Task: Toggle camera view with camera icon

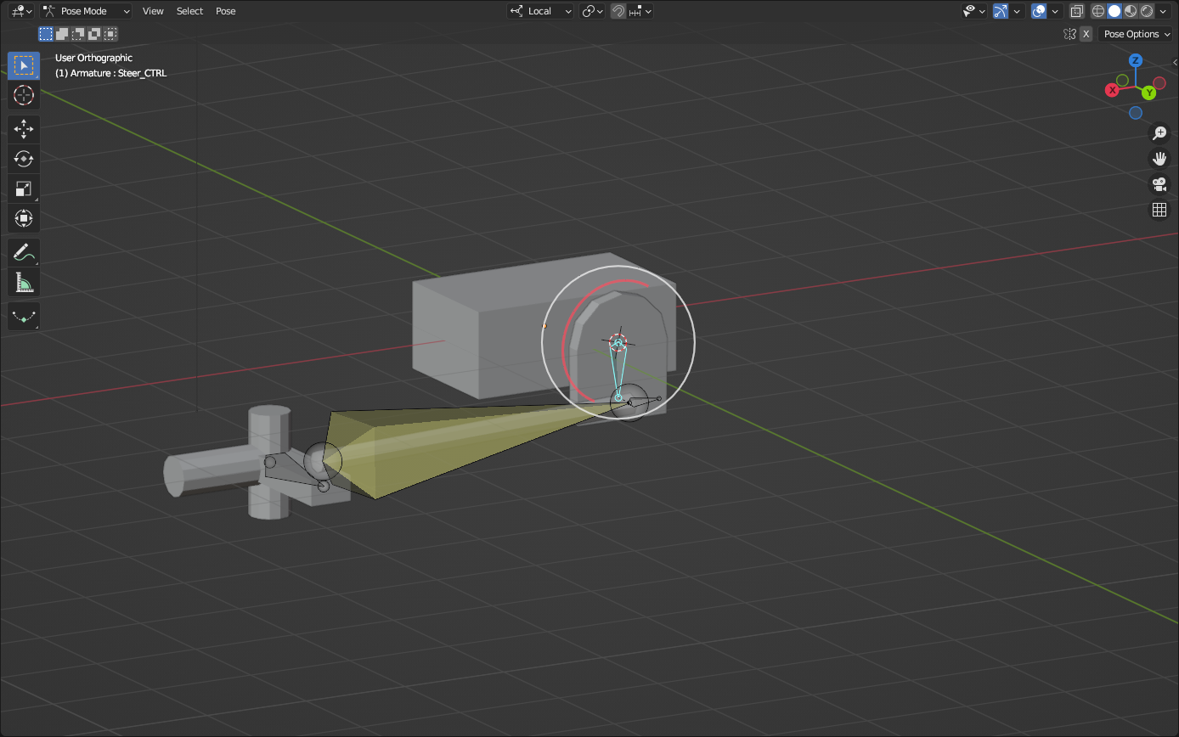Action: click(1159, 184)
